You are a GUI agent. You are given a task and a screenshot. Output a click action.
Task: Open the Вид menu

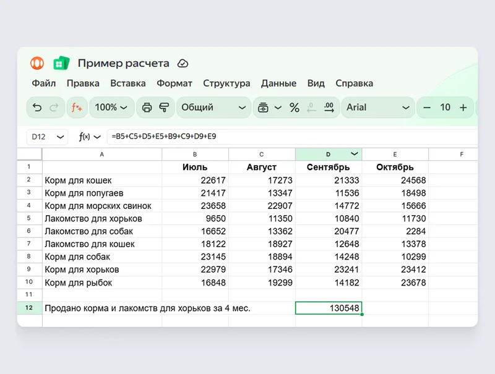(316, 83)
